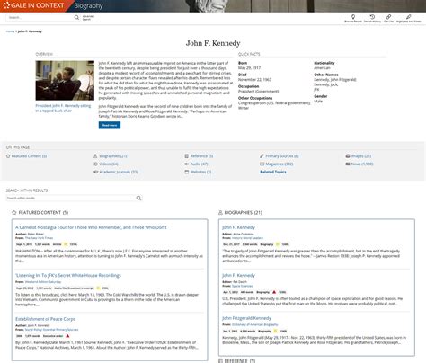Click the search-within-results magnifier icon
The width and height of the screenshot is (426, 363).
pos(138,198)
